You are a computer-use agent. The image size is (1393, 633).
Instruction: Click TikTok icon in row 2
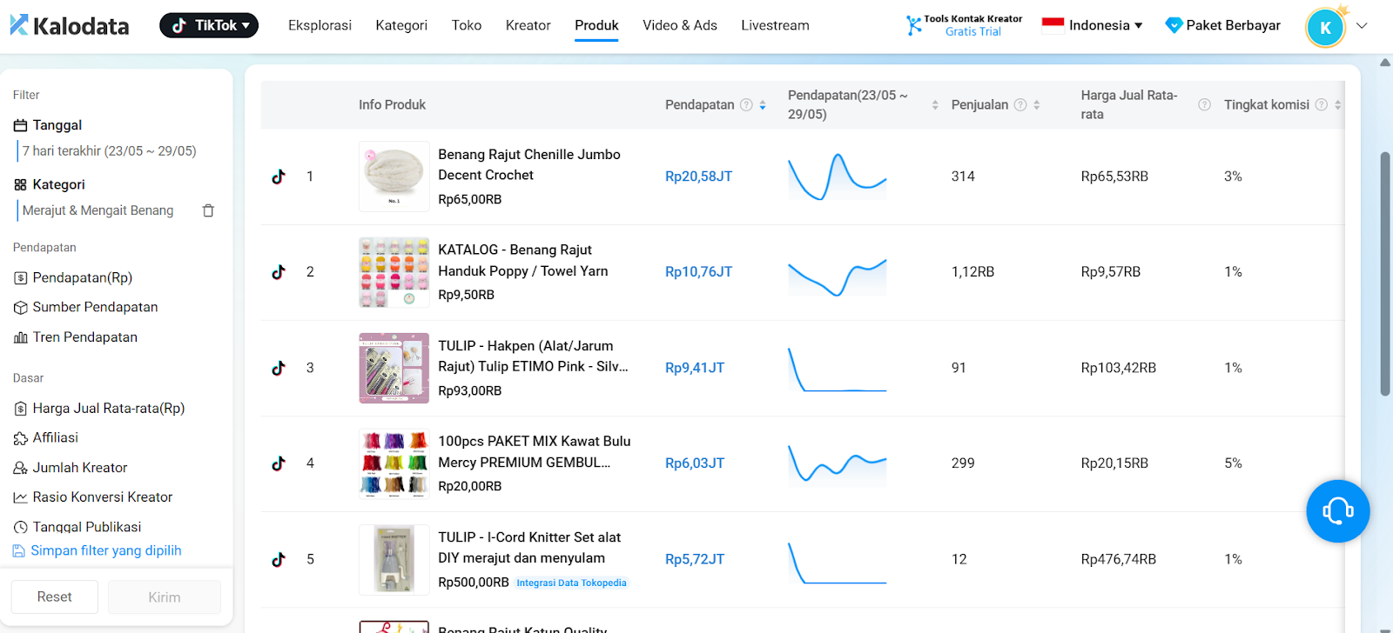(279, 272)
